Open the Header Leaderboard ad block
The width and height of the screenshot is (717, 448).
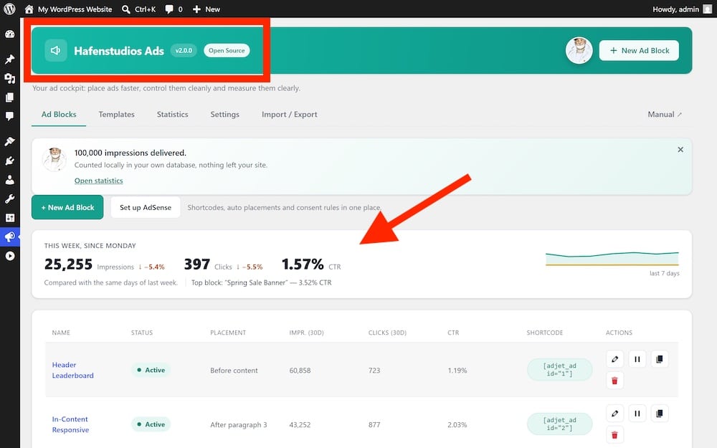[x=72, y=371]
